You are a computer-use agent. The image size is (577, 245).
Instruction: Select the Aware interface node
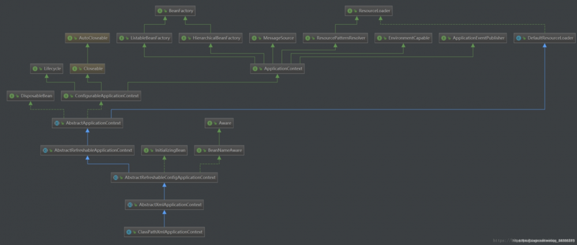[x=219, y=123]
